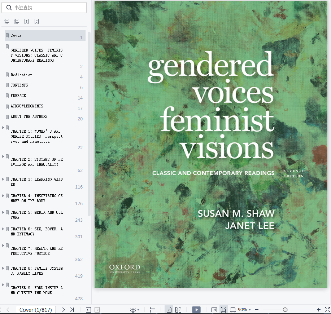This screenshot has height=314, width=331.
Task: Click the delete bookmark icon
Action: [x=37, y=21]
